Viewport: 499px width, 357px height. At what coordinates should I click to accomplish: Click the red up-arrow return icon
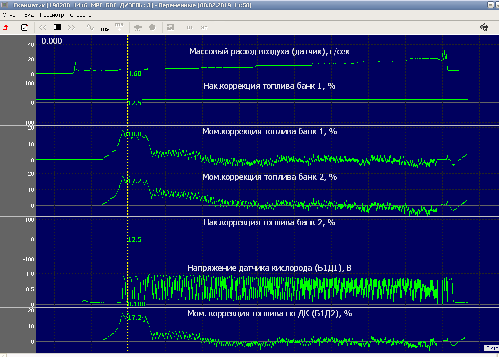coord(6,27)
